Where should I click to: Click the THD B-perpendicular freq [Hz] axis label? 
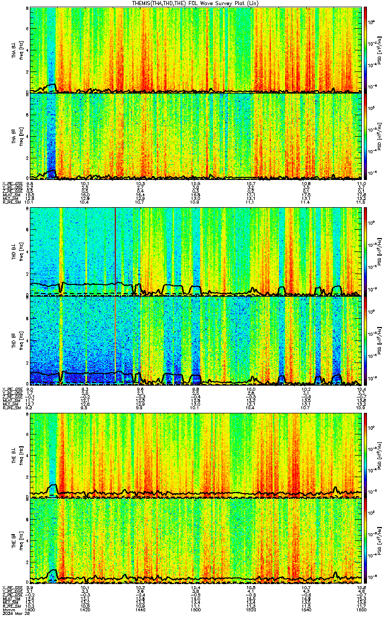[21, 251]
